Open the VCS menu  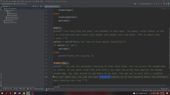click(33, 1)
